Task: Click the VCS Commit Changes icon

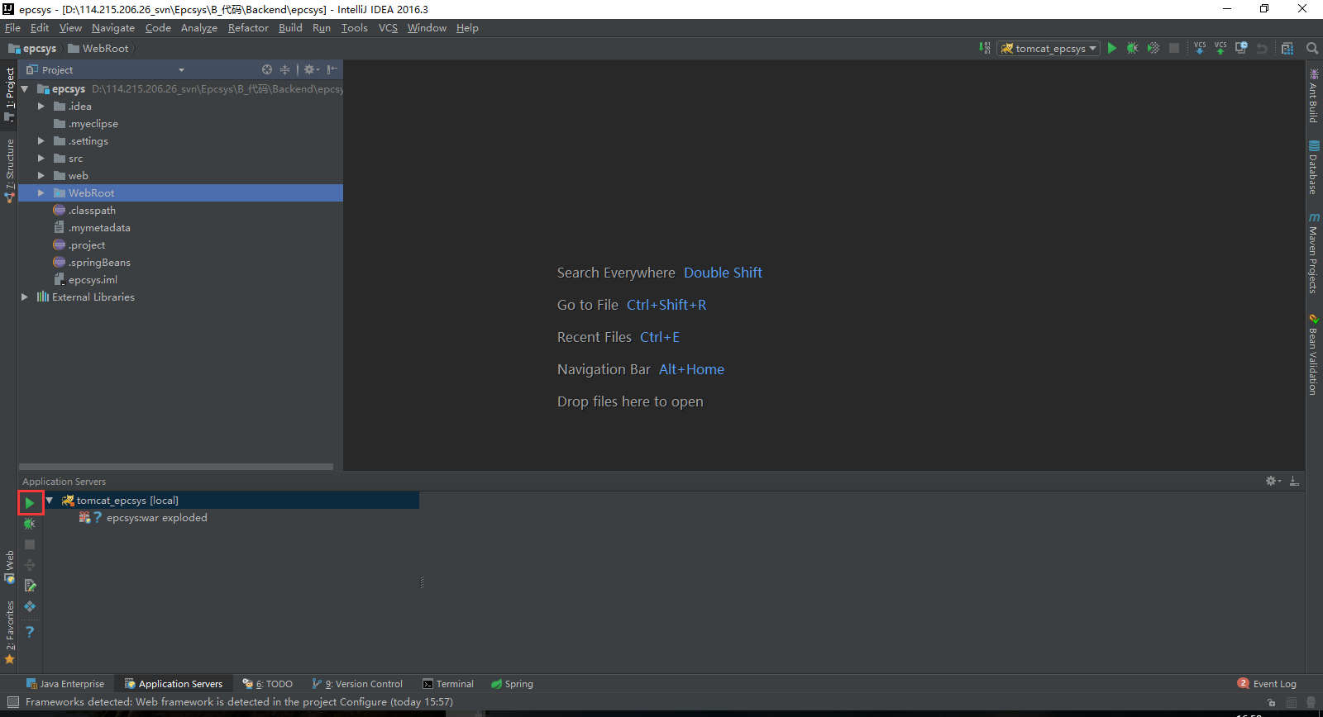Action: point(1220,49)
